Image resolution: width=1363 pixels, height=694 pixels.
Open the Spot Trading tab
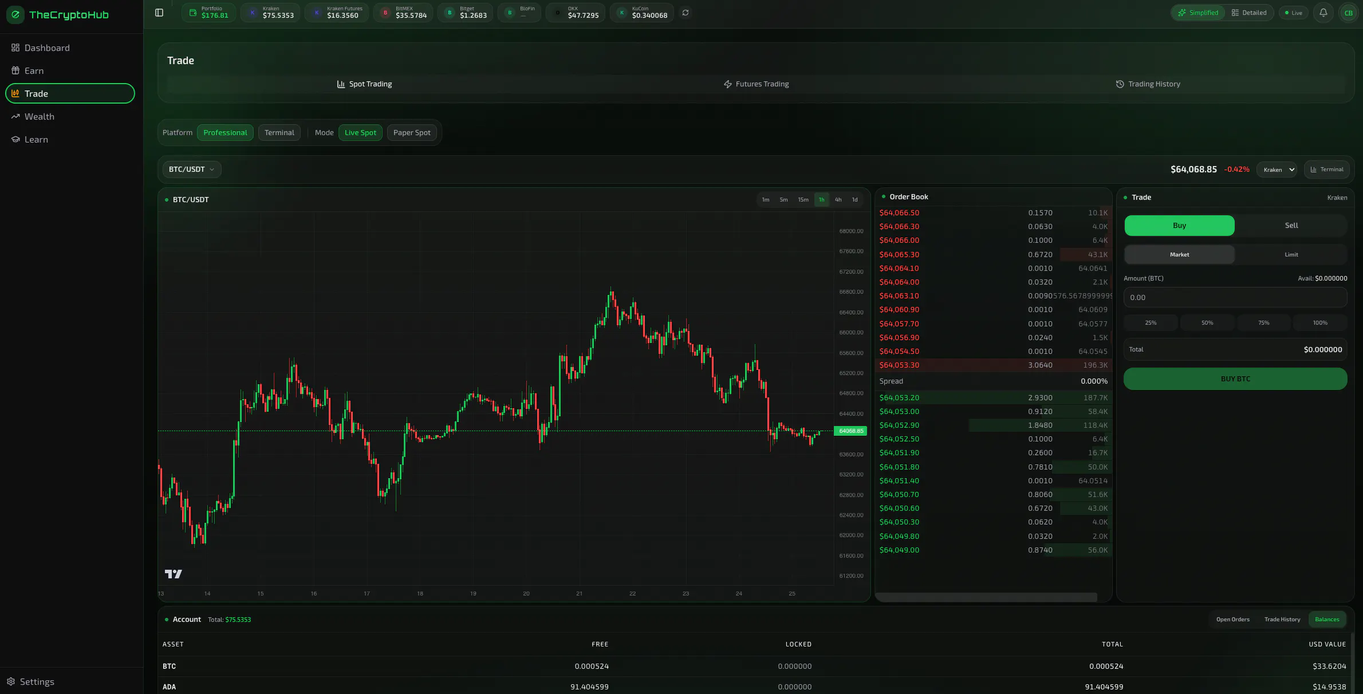pyautogui.click(x=364, y=84)
